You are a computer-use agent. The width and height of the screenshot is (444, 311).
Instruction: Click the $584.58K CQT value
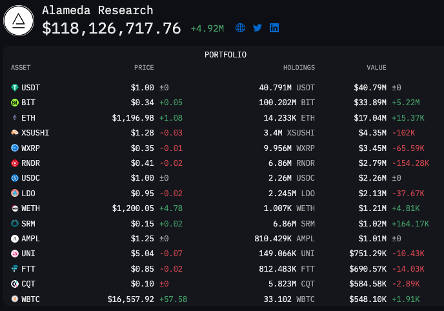(x=368, y=284)
